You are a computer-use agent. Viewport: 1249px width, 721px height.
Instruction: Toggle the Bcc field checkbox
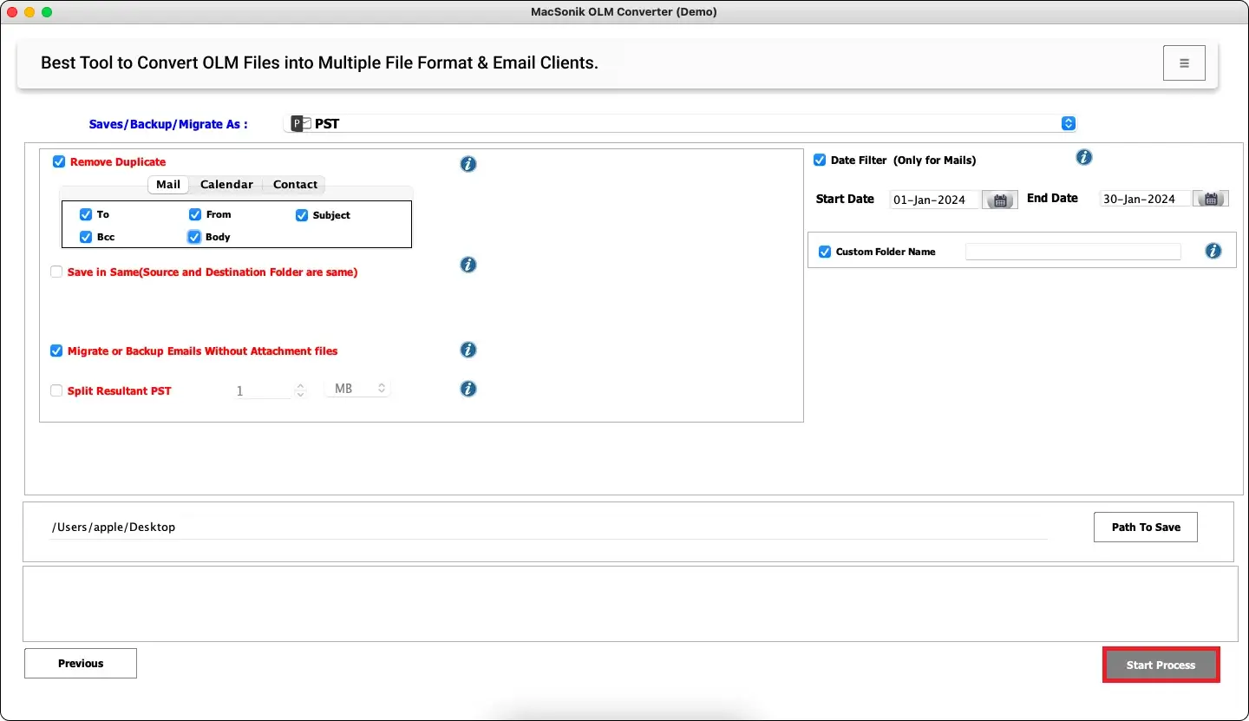tap(86, 237)
